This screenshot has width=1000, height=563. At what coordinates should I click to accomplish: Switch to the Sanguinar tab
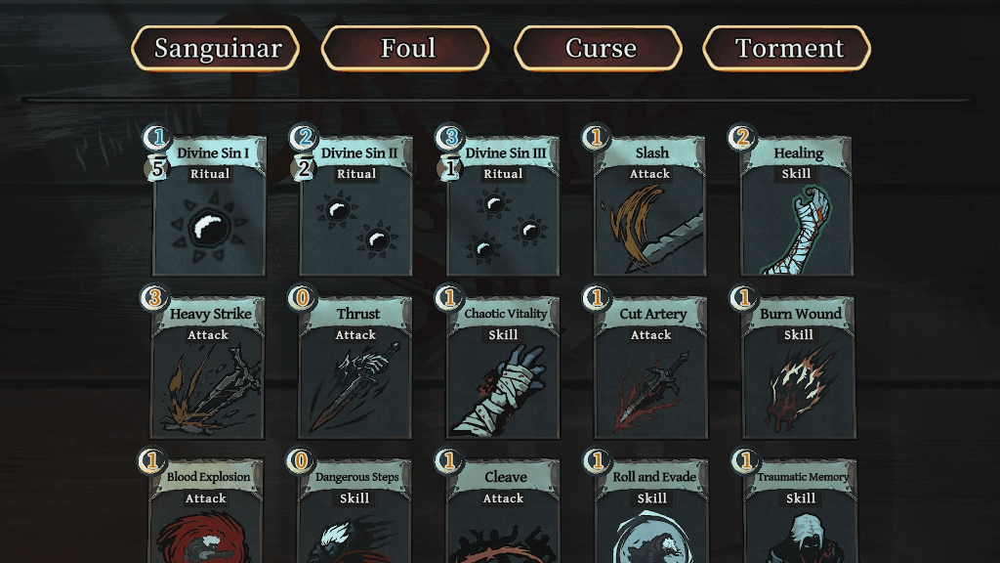[216, 49]
